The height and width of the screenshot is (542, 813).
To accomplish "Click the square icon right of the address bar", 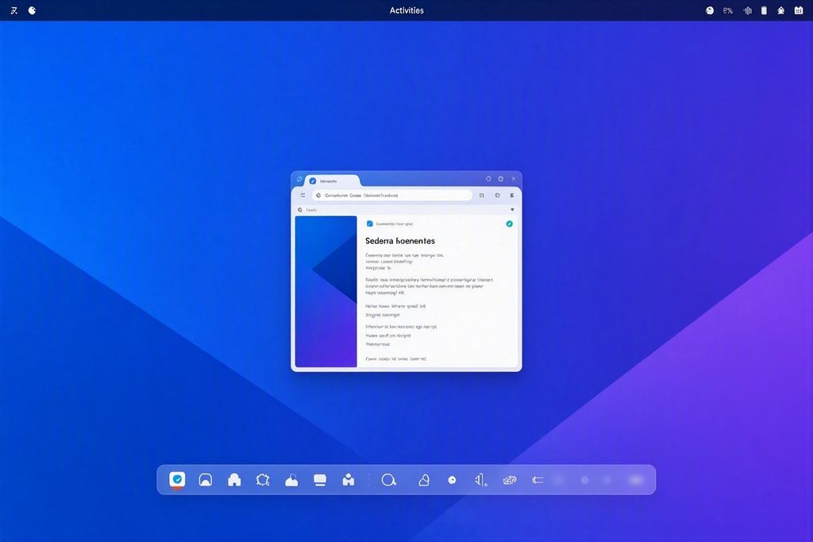I will click(482, 195).
